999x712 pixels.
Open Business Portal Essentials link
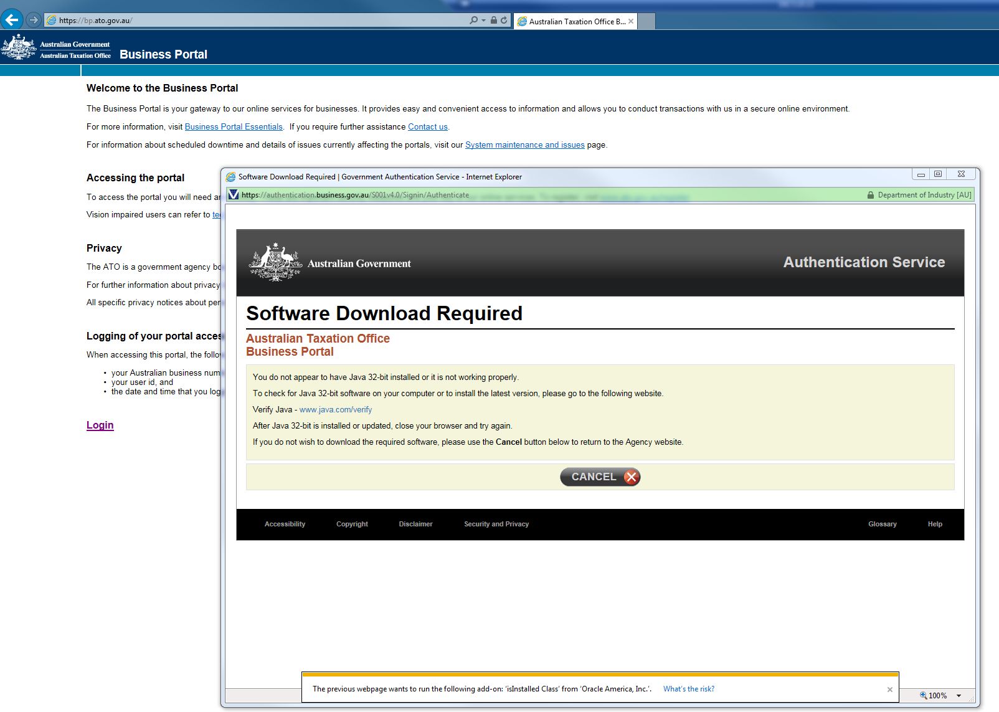[234, 126]
